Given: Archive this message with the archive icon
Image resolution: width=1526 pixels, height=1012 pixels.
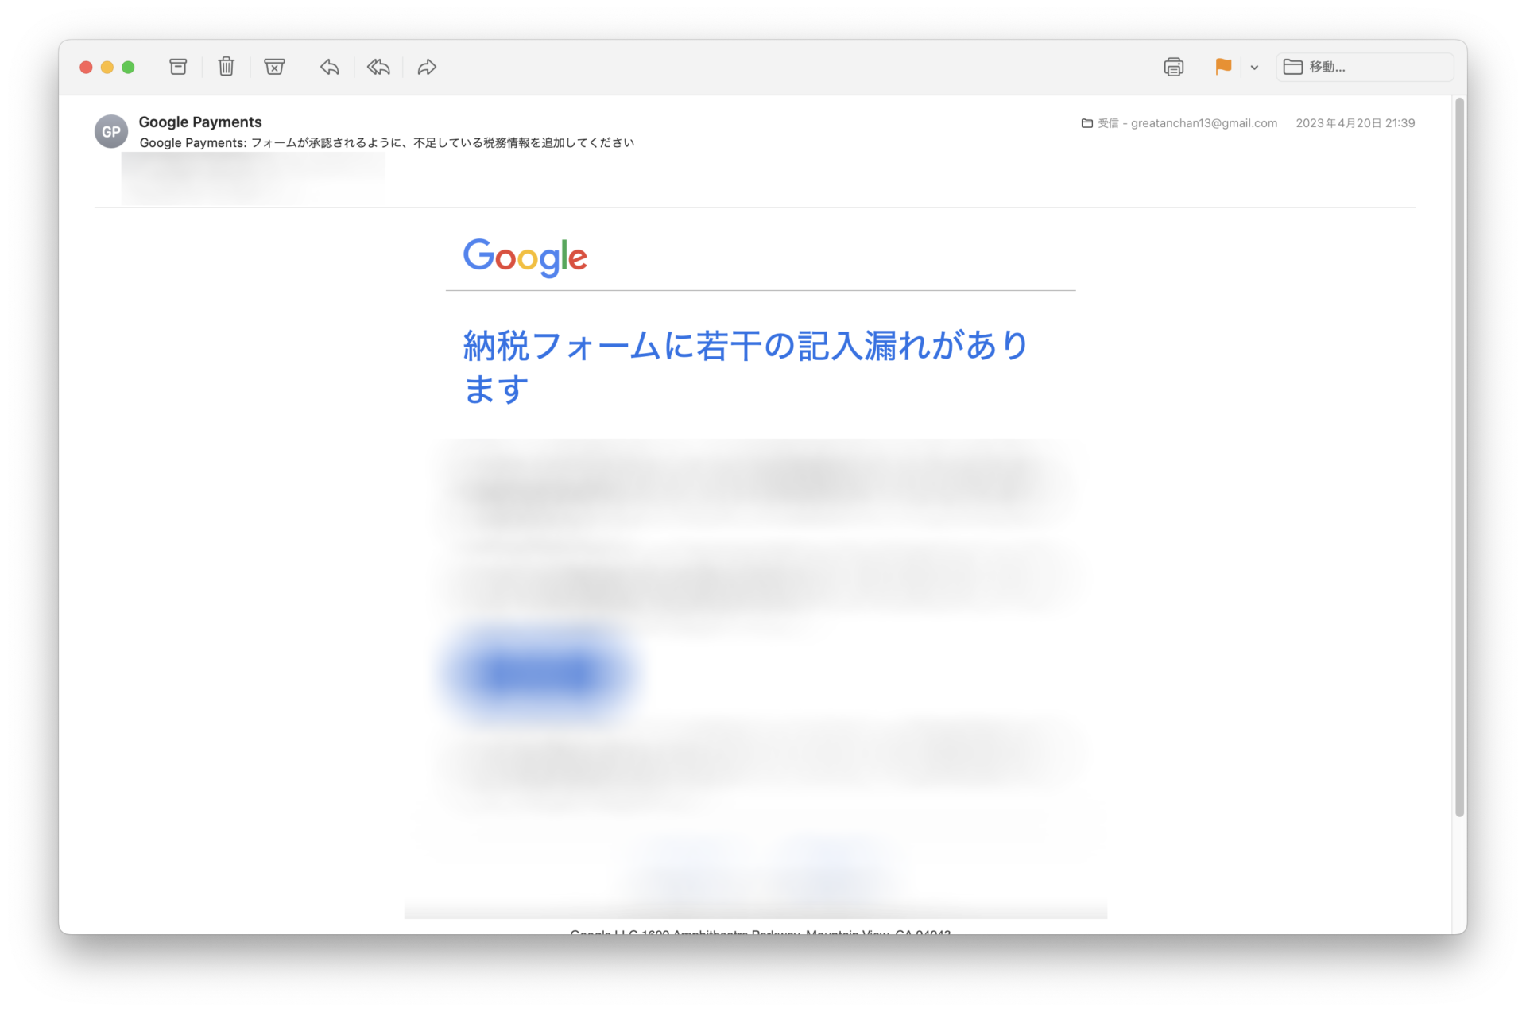Looking at the screenshot, I should coord(178,67).
